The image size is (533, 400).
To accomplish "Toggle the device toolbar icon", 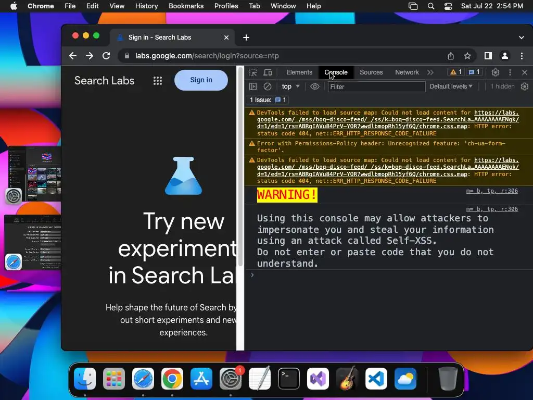I will [x=268, y=72].
